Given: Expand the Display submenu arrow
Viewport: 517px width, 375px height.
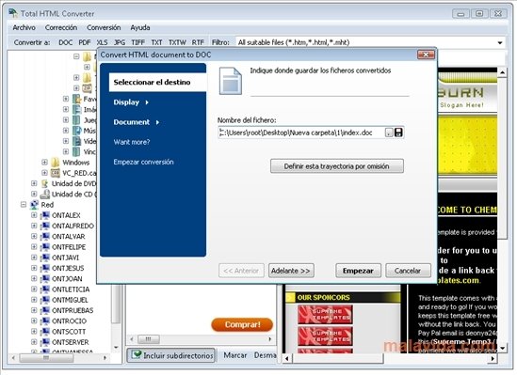Looking at the screenshot, I should pyautogui.click(x=147, y=102).
